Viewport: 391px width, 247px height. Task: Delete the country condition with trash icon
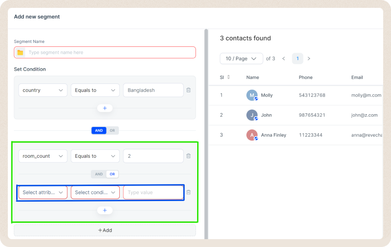(x=189, y=90)
